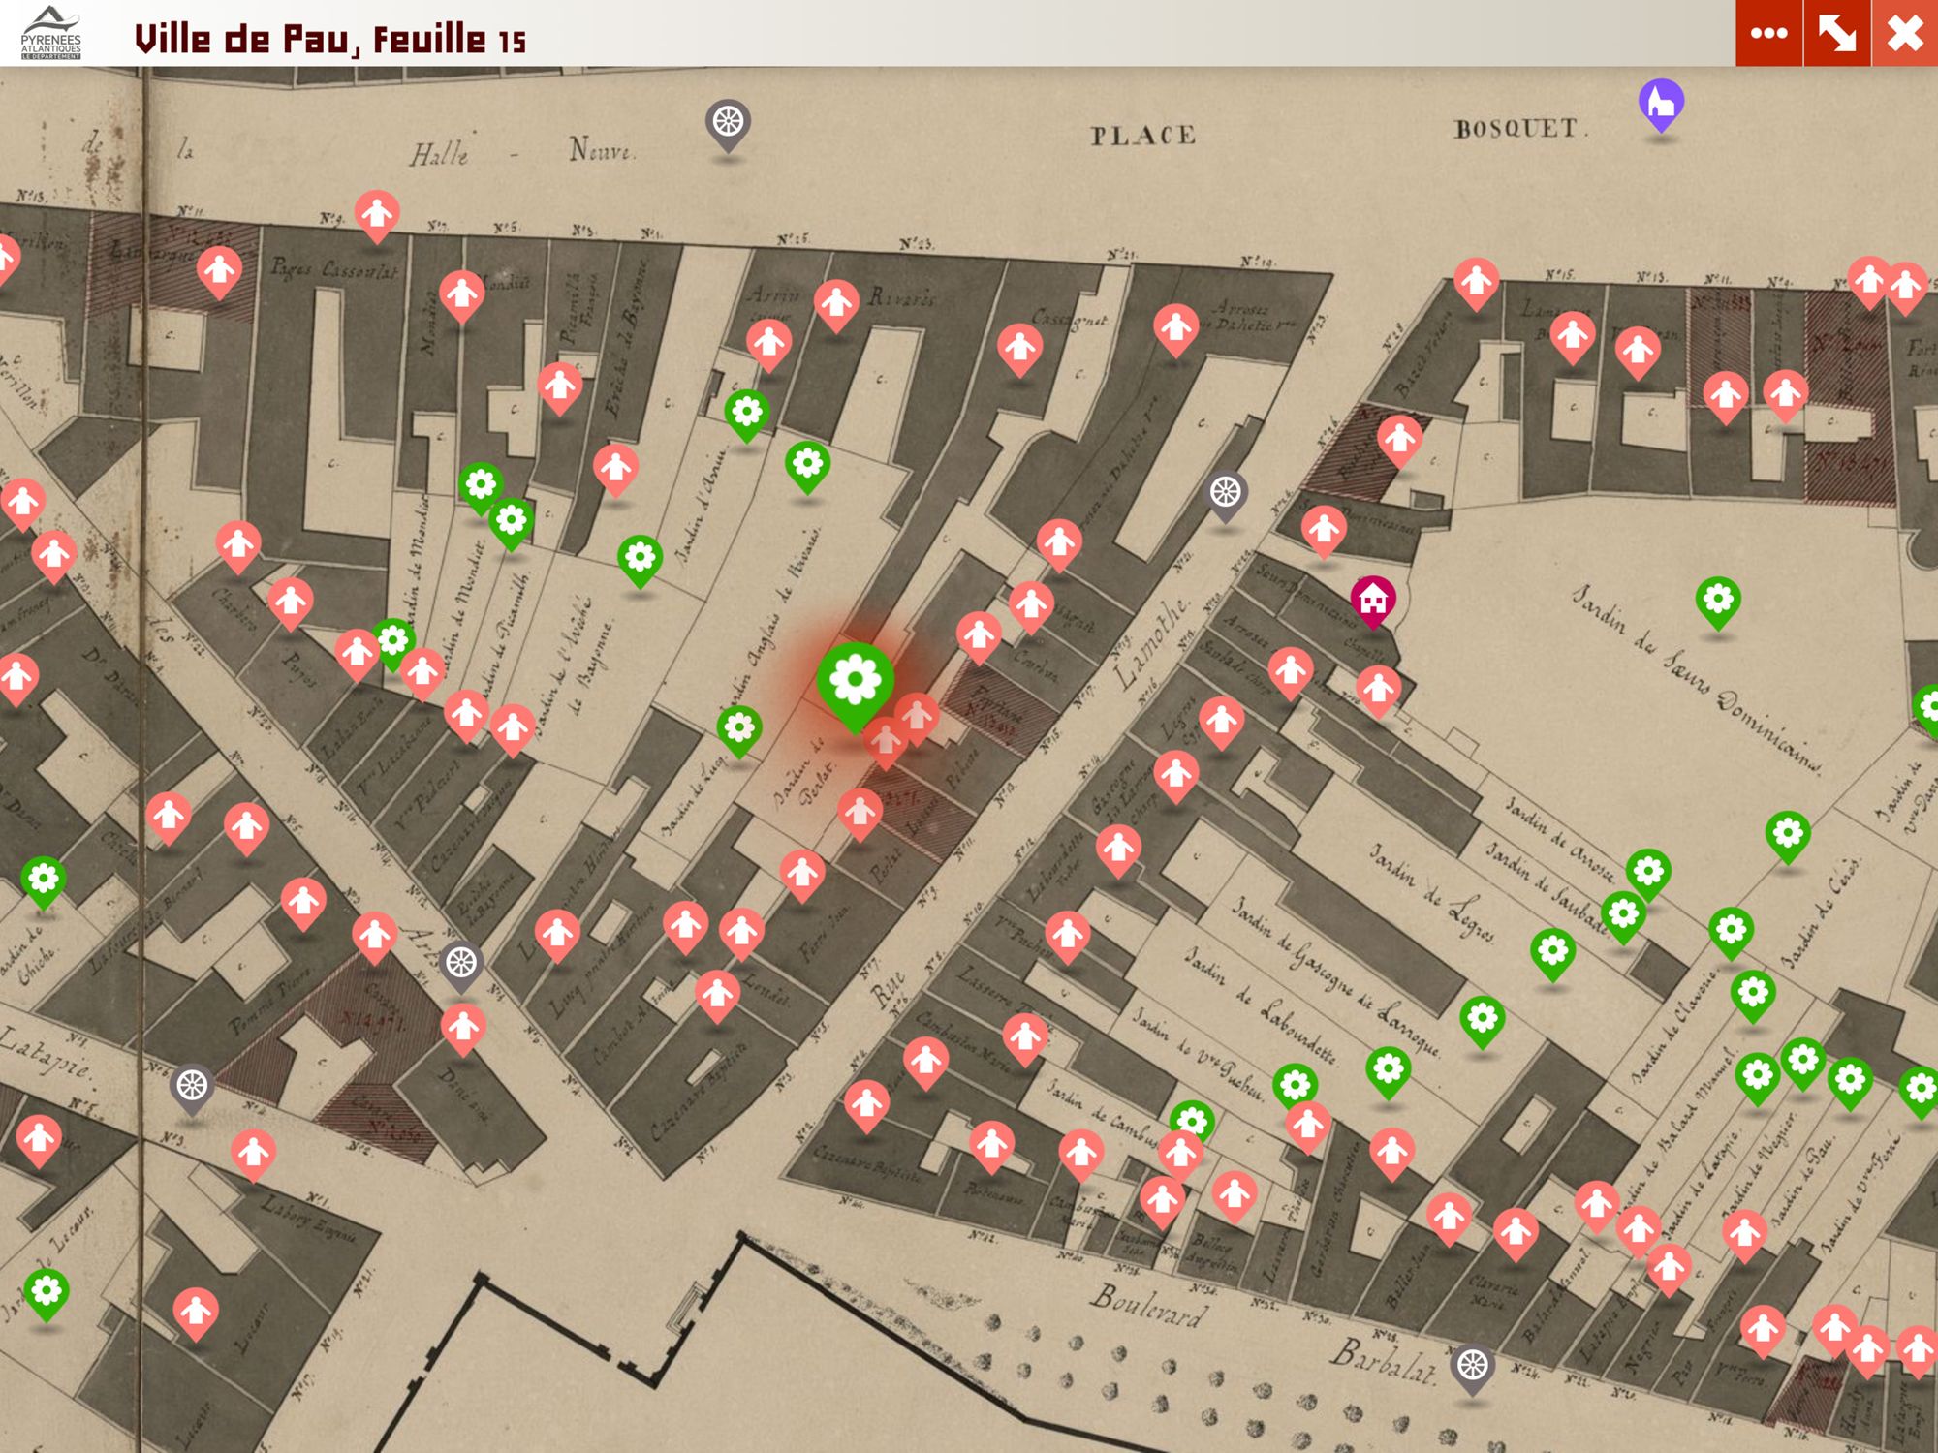Select the gray wheel marker on Rue Lamothe
This screenshot has height=1453, width=1938.
coord(1225,493)
